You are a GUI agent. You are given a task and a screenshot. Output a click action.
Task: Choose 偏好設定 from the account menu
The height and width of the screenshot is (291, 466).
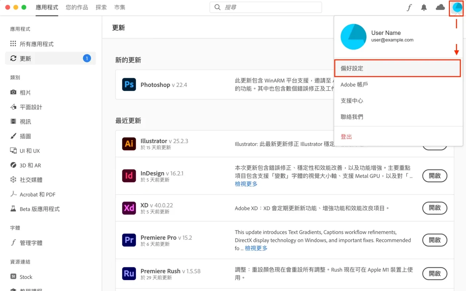tap(398, 68)
